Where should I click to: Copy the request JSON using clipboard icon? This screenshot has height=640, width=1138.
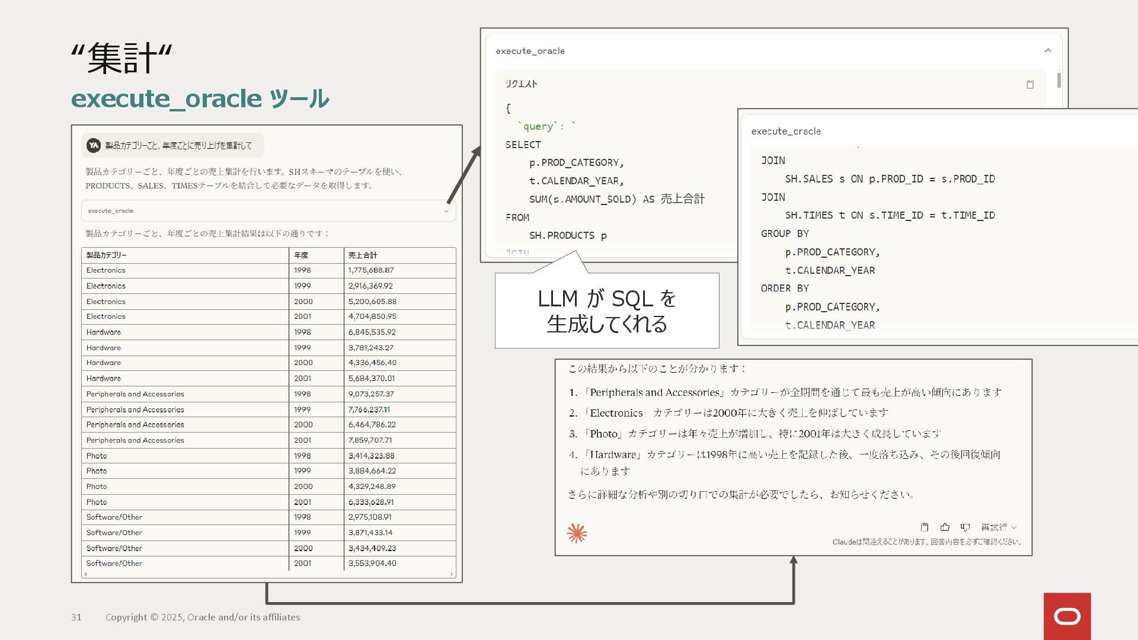click(x=1030, y=85)
